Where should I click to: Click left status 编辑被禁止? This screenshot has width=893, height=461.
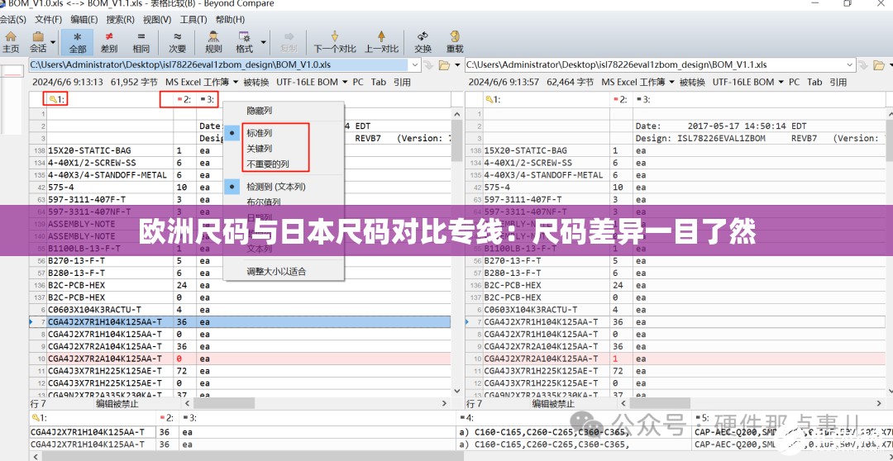[117, 404]
